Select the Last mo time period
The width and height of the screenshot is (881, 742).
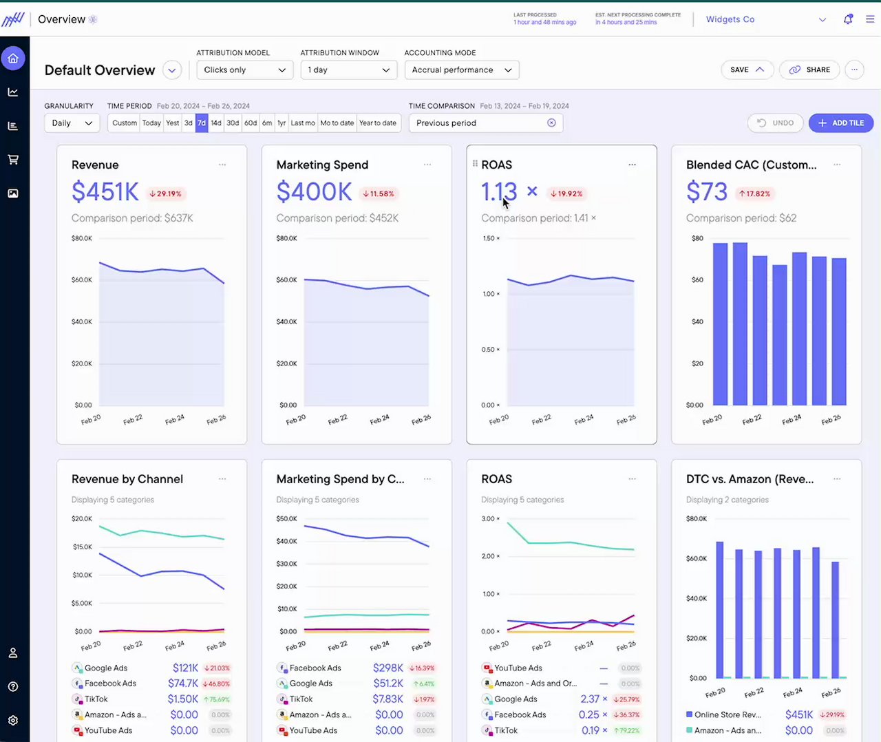pyautogui.click(x=303, y=123)
